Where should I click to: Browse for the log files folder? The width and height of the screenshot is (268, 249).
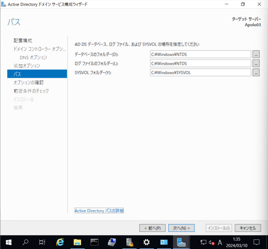click(x=256, y=63)
